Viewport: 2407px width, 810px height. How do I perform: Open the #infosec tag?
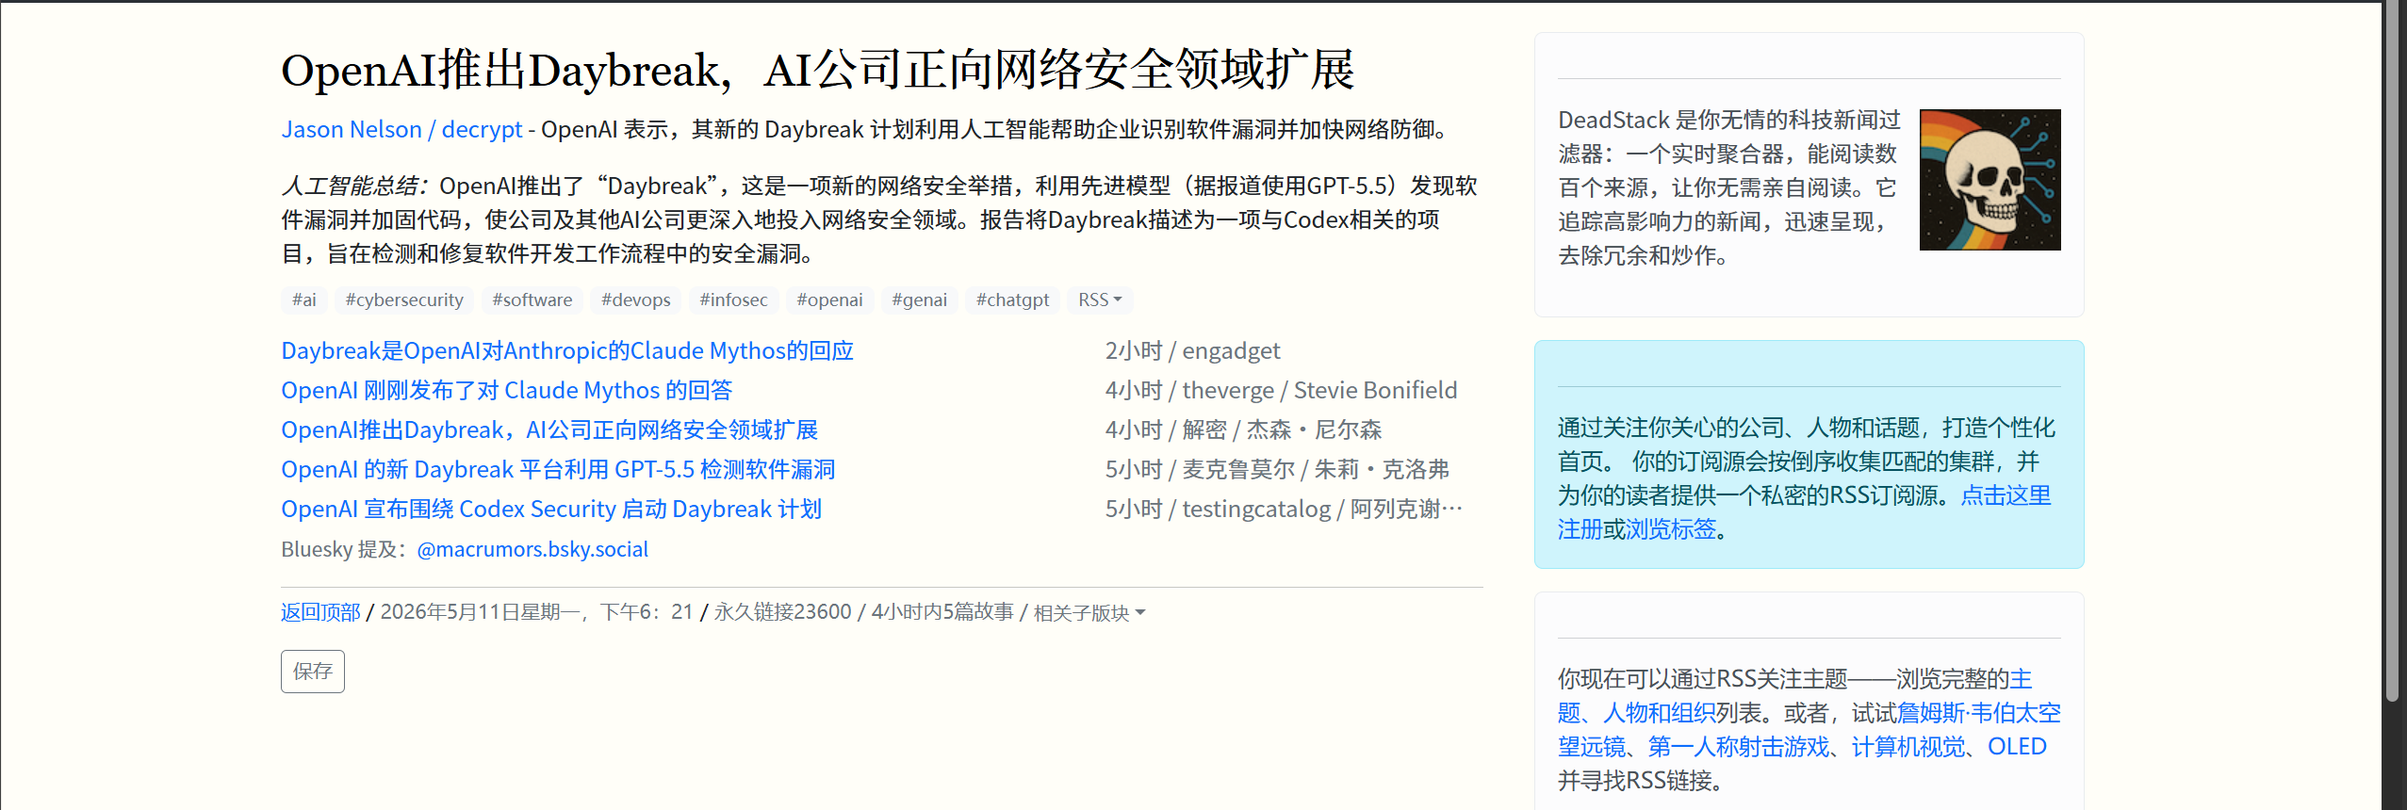point(733,300)
